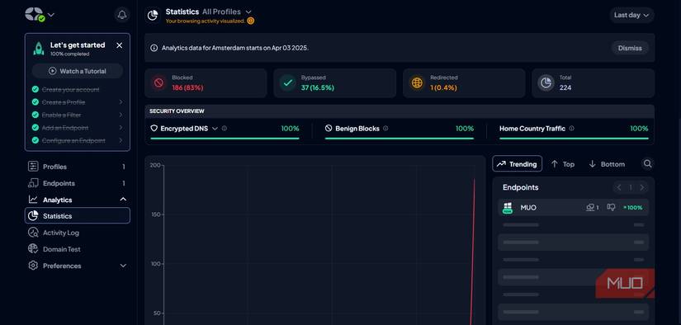Click the Bypassed checkmark icon
Screen dimensions: 681x325
287,82
